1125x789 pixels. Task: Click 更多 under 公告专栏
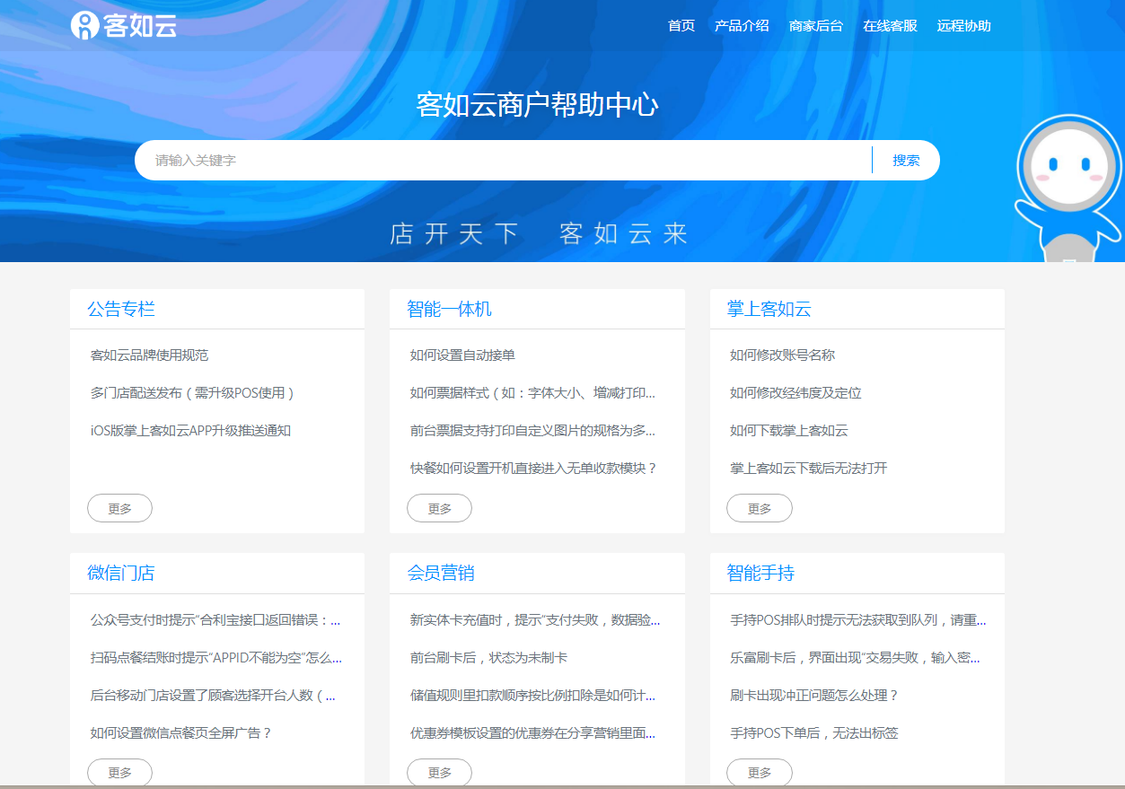click(x=119, y=508)
